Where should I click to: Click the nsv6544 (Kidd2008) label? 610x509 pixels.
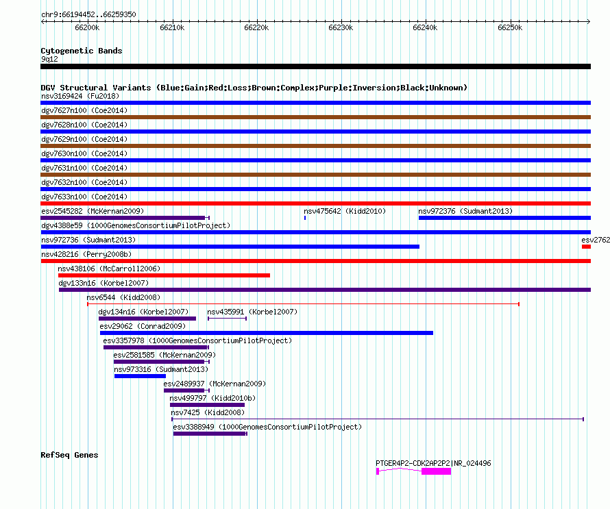(123, 297)
